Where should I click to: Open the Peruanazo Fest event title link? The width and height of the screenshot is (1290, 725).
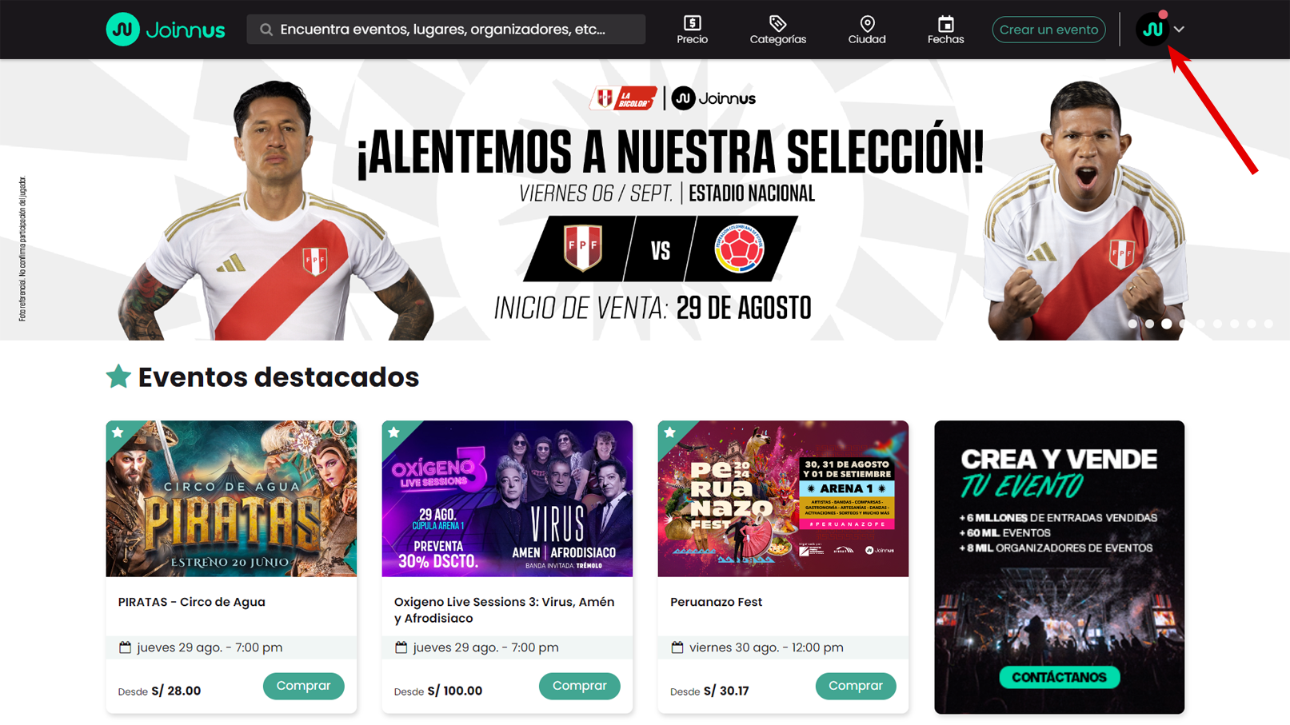tap(716, 602)
